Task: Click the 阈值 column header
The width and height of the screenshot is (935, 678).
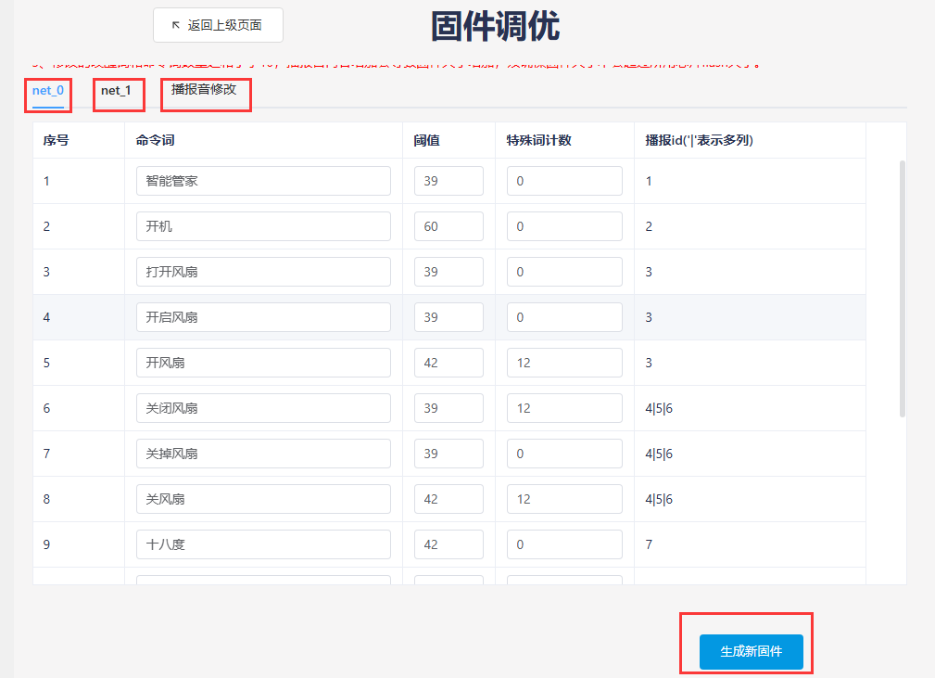Action: coord(426,141)
